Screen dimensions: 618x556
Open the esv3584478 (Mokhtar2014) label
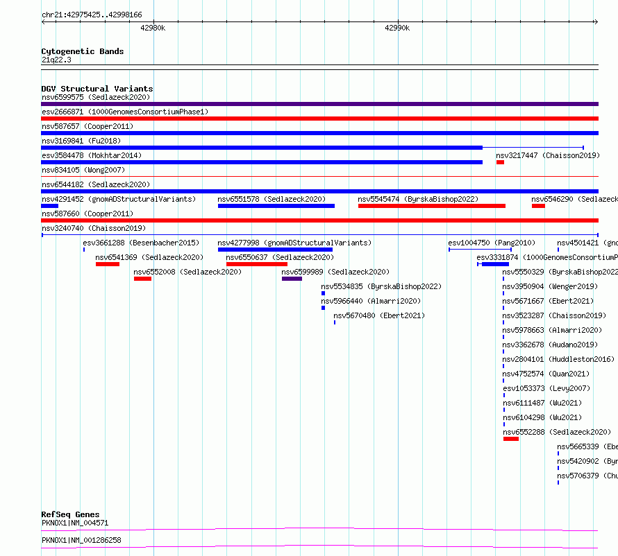click(92, 155)
